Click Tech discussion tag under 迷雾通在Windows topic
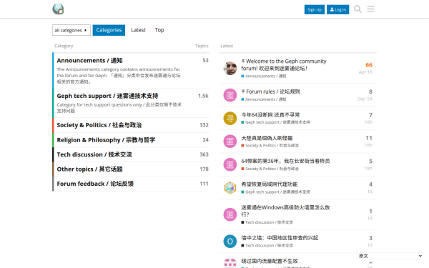 tap(267, 222)
